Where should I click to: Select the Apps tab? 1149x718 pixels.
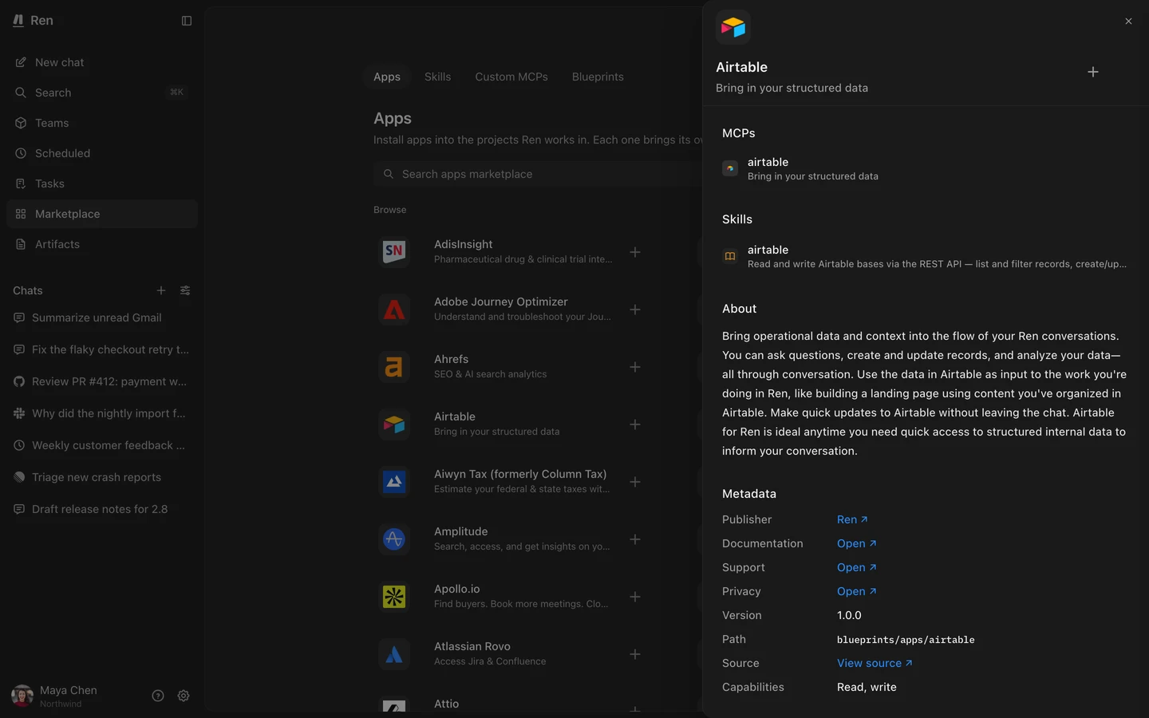tap(387, 77)
